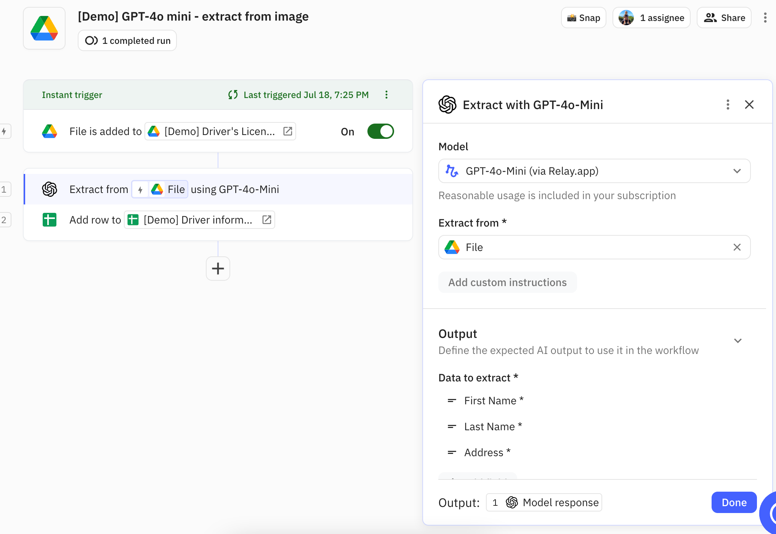The image size is (776, 534).
Task: Click the Model dropdown chevron arrow
Action: pos(737,171)
